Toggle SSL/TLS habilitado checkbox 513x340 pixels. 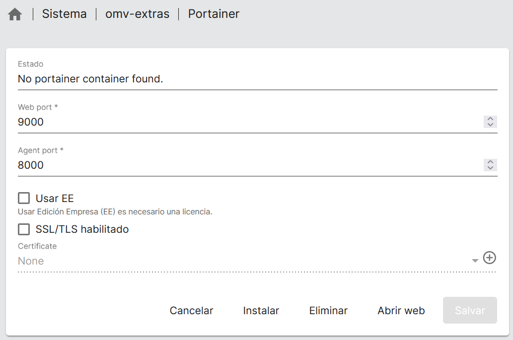click(x=24, y=229)
